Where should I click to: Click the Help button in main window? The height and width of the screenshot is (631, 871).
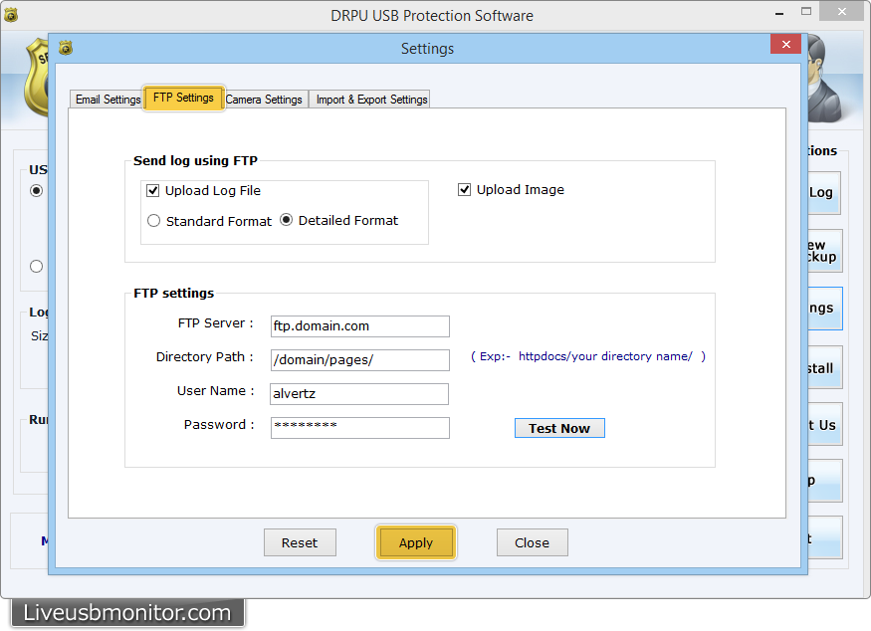coord(825,481)
